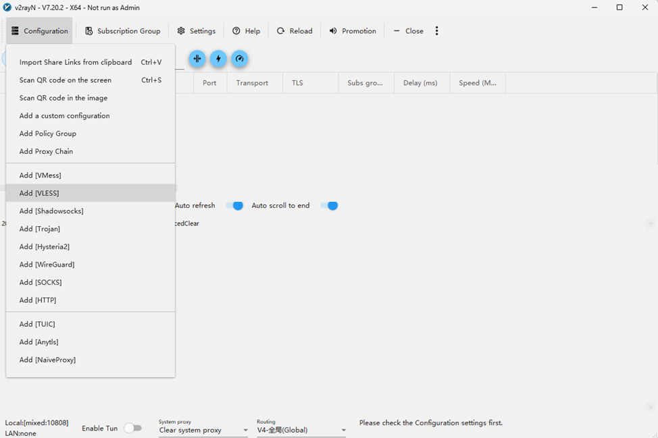The width and height of the screenshot is (658, 438).
Task: Choose Add [TUIC] menu entry
Action: 91,324
